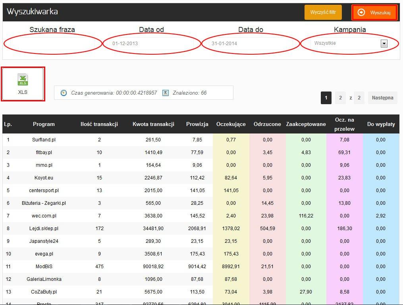Click transaction count 172
The width and height of the screenshot is (403, 305).
(x=99, y=229)
